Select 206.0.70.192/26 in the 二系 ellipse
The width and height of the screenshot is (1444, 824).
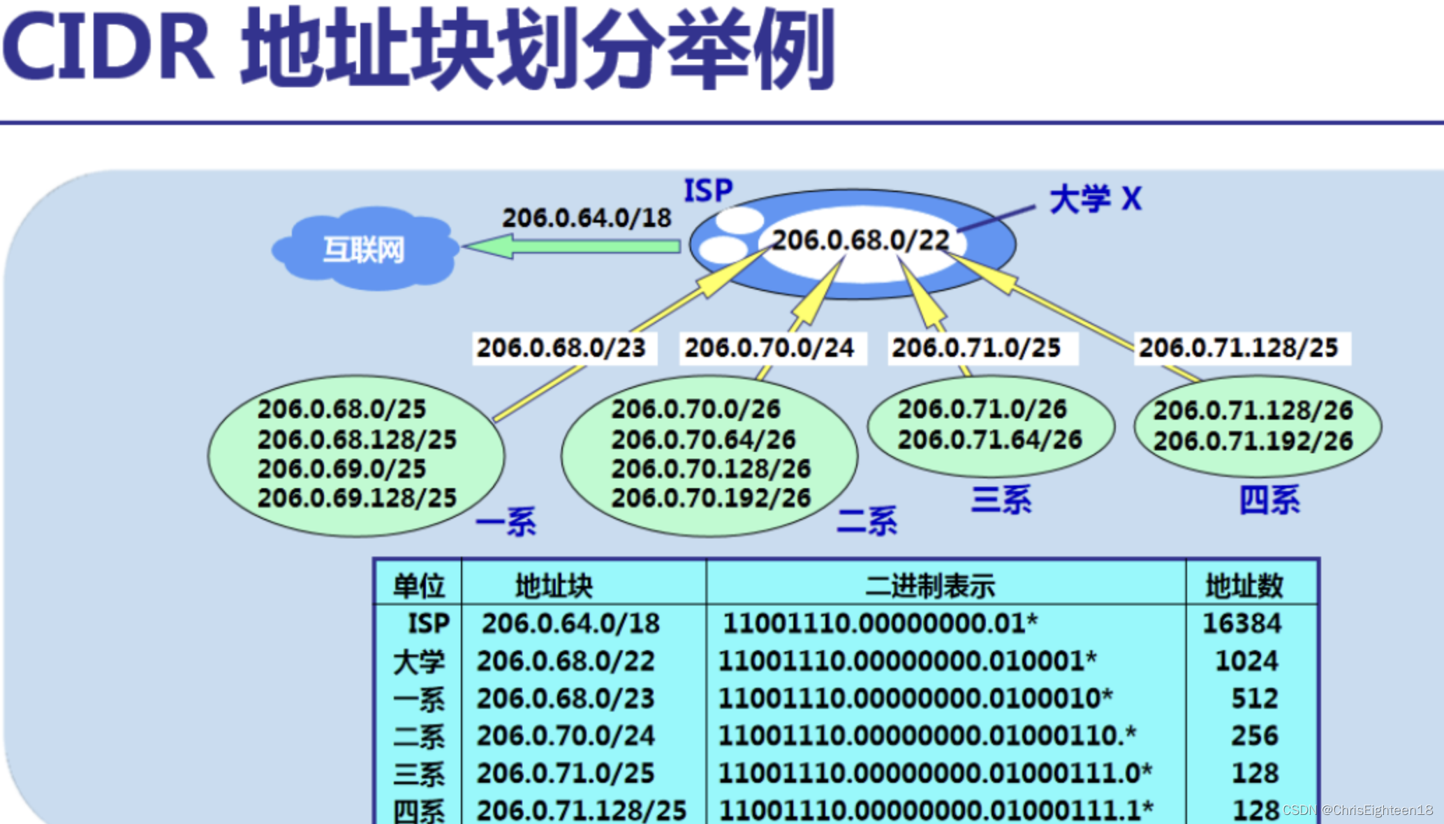pyautogui.click(x=711, y=499)
